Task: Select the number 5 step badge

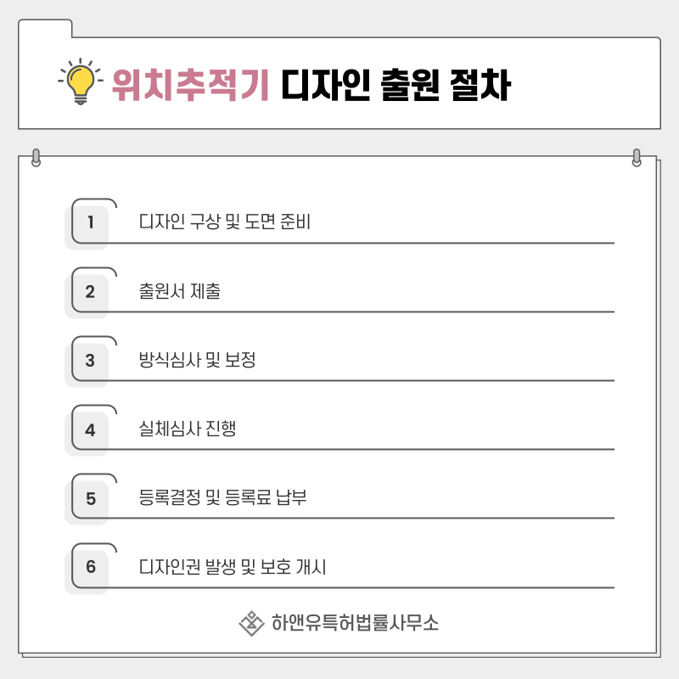Action: tap(90, 498)
